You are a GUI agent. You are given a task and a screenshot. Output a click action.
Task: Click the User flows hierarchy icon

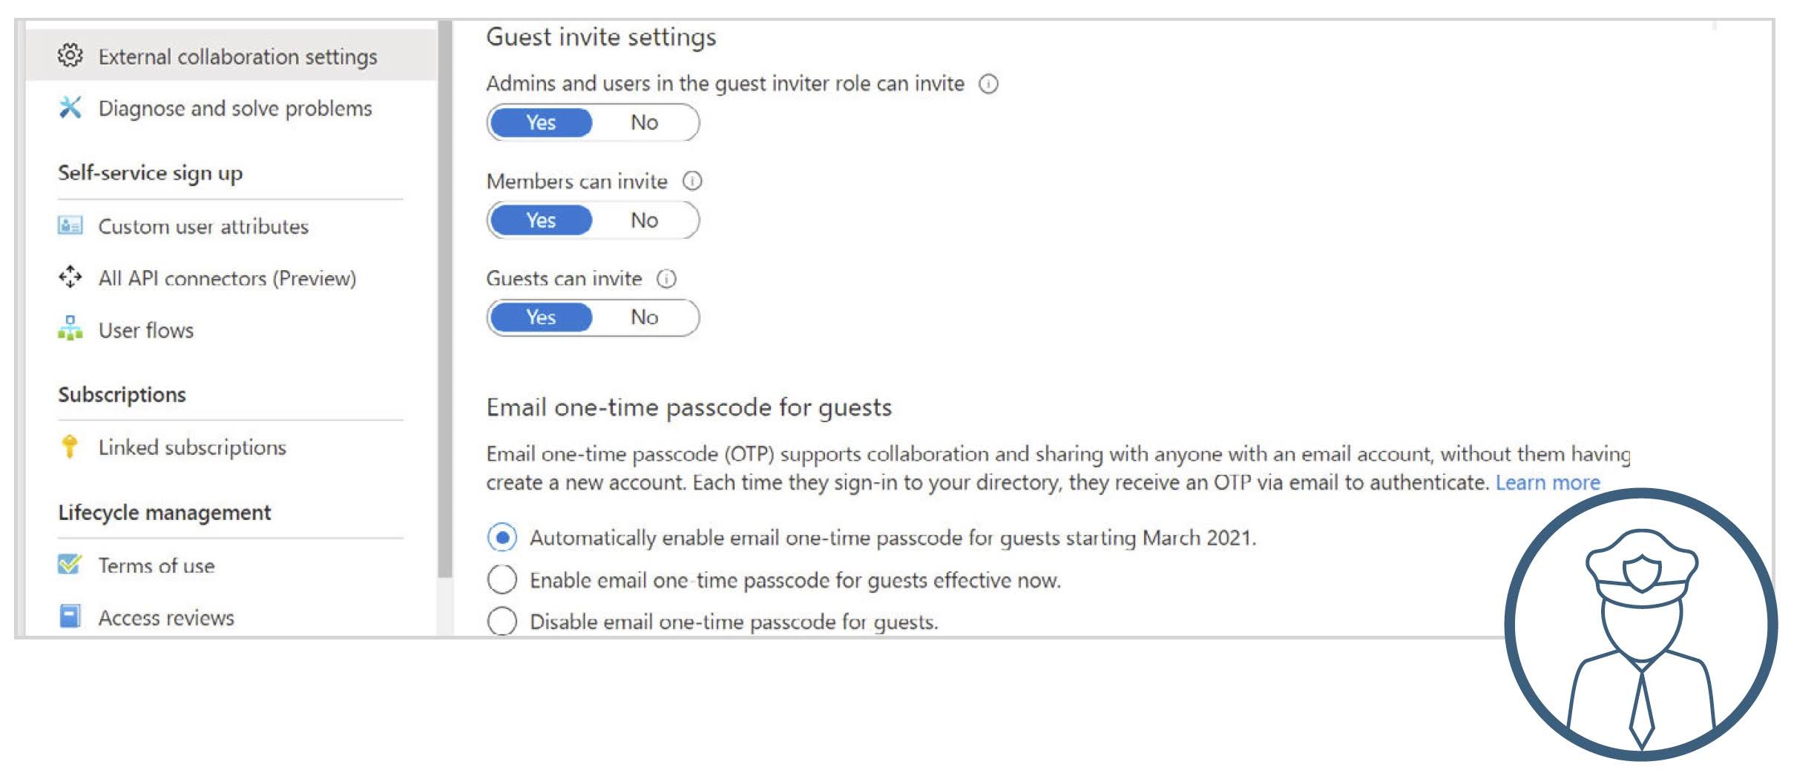click(x=70, y=329)
